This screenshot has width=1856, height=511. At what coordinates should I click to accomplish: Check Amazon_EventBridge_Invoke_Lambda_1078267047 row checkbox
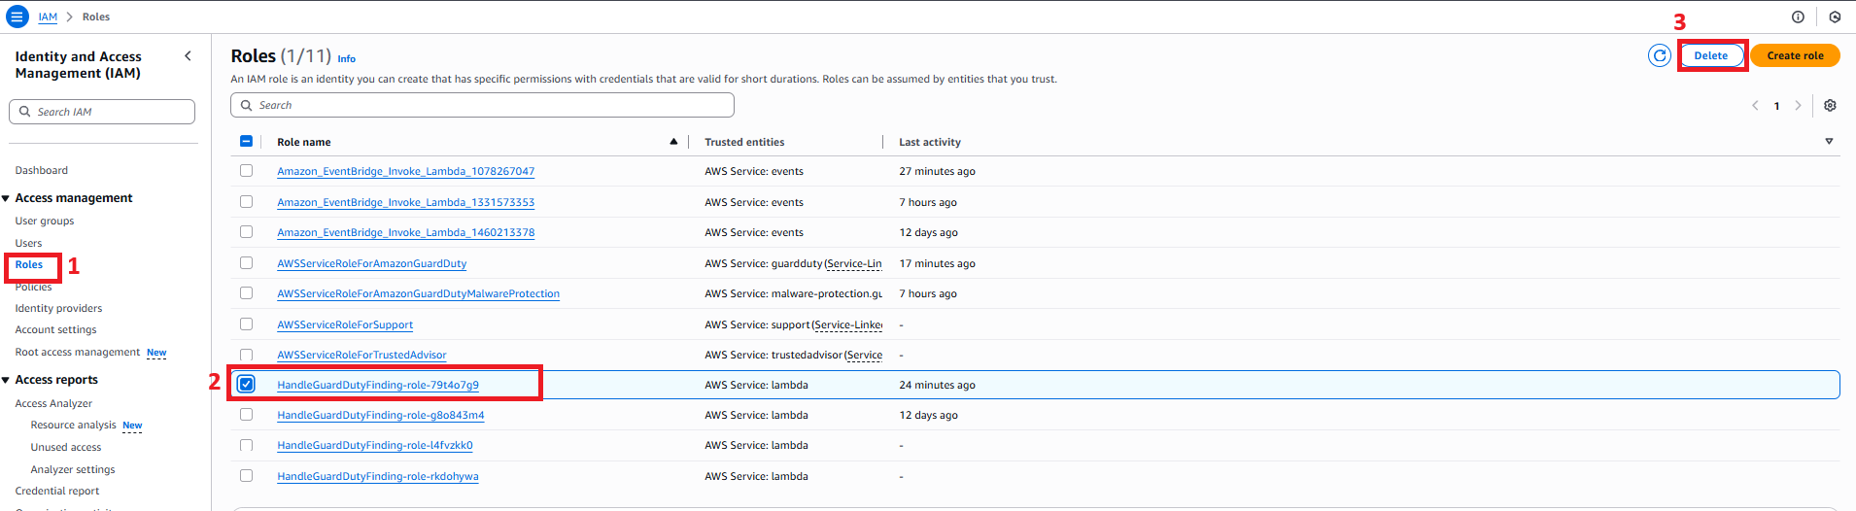246,170
